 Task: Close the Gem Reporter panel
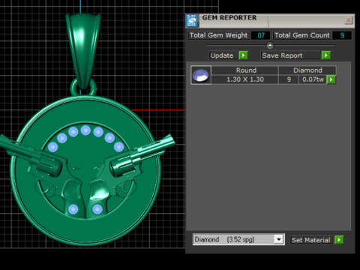click(x=348, y=20)
